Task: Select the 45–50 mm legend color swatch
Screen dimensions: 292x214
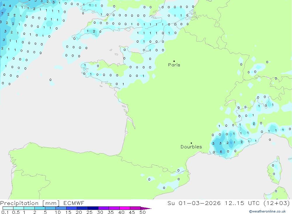Action: [x=135, y=208]
